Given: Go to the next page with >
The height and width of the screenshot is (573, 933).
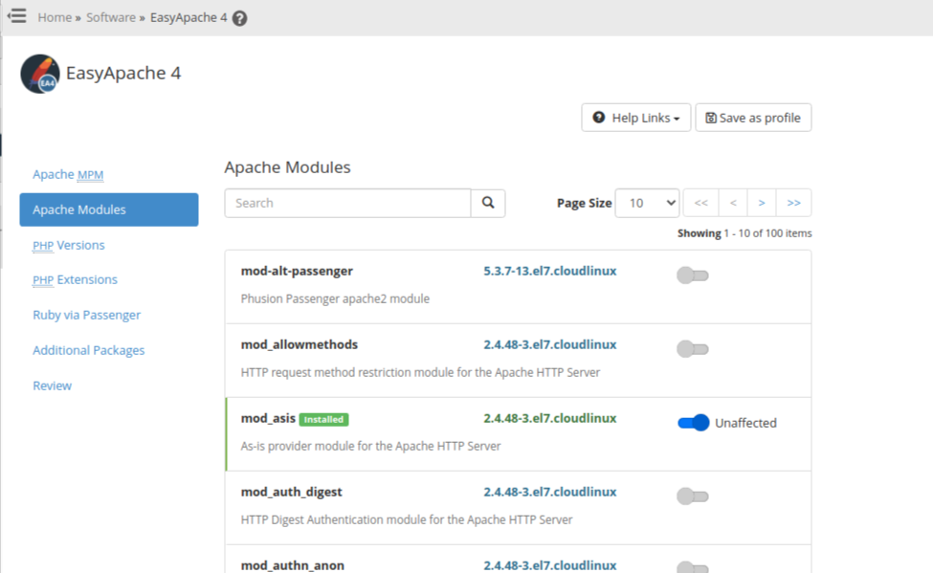Looking at the screenshot, I should point(762,203).
